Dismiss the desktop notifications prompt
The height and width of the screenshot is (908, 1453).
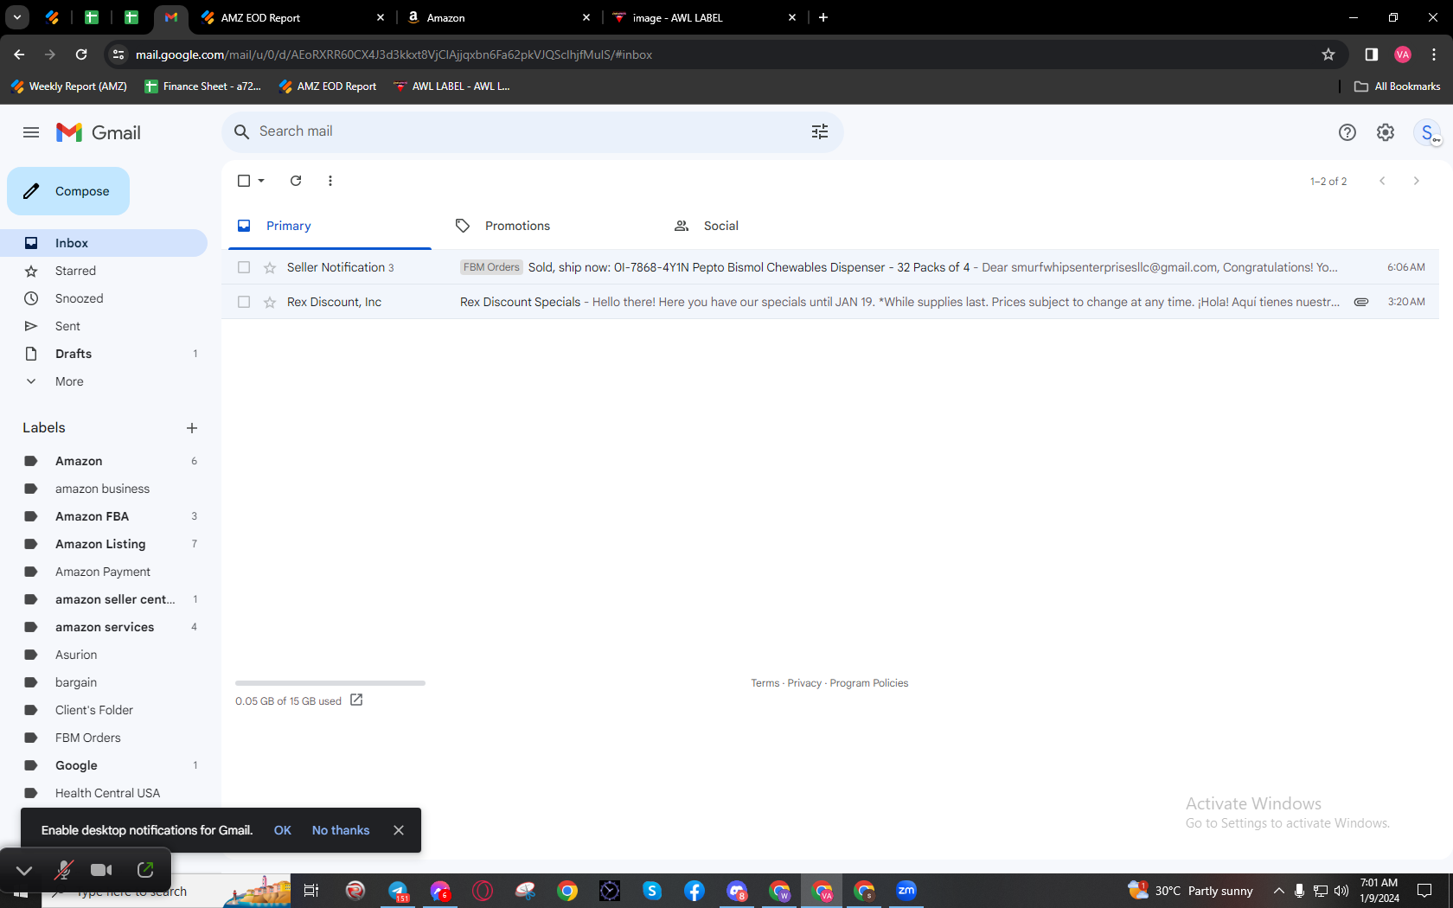399,830
